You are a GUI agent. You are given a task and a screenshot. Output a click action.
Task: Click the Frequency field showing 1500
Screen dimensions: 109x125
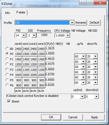tap(44, 35)
